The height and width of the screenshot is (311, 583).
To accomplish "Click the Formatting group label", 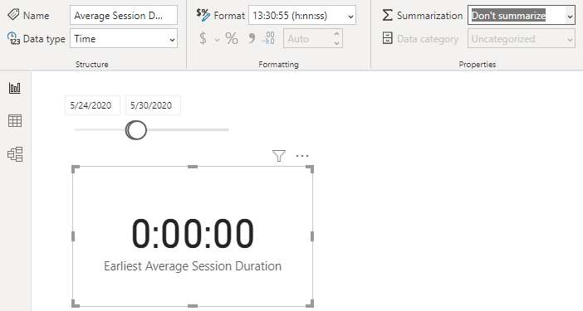I will pyautogui.click(x=278, y=64).
